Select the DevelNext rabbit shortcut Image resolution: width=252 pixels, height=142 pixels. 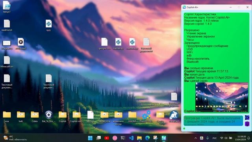click(x=174, y=117)
